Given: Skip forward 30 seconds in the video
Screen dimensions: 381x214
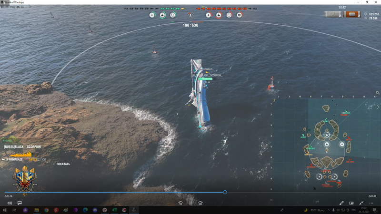Looking at the screenshot, I should click(200, 203).
